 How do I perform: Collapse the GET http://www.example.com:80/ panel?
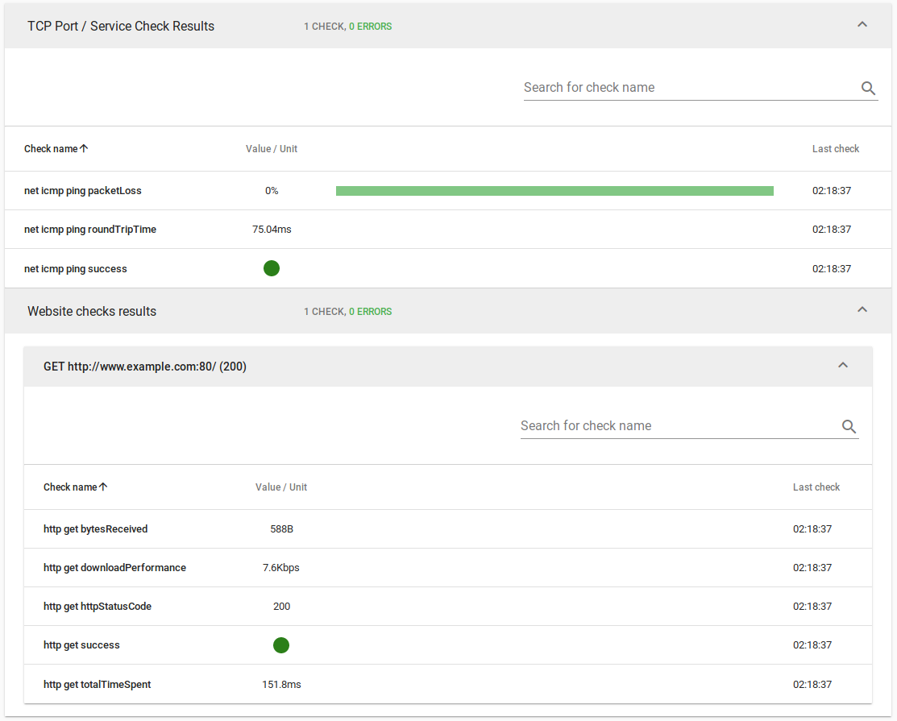(x=842, y=366)
